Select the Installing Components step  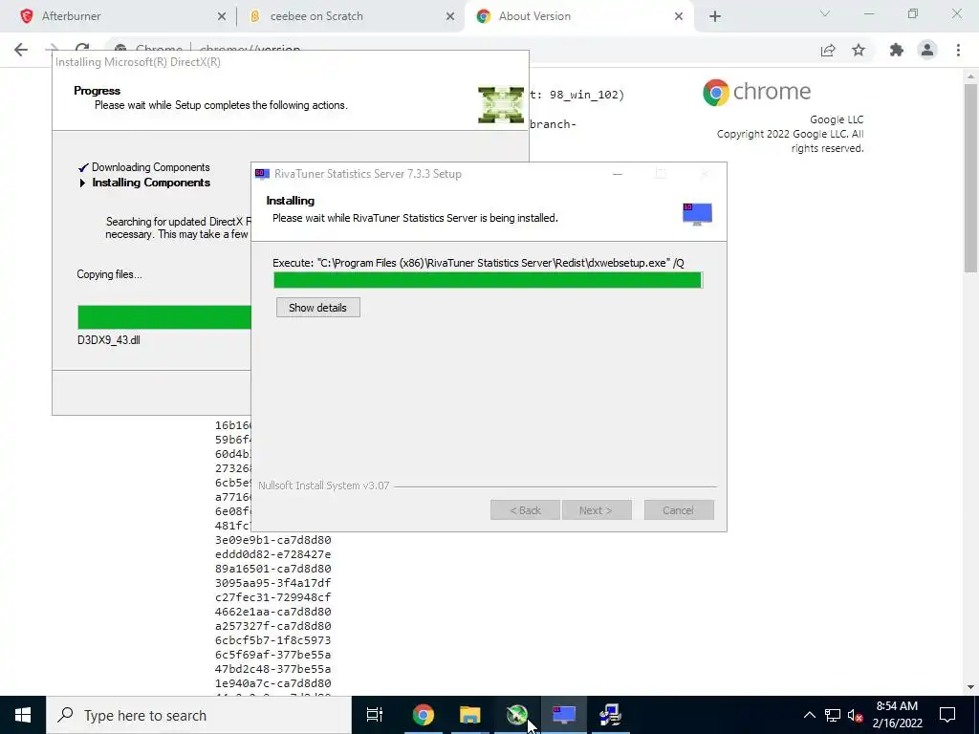pos(150,183)
